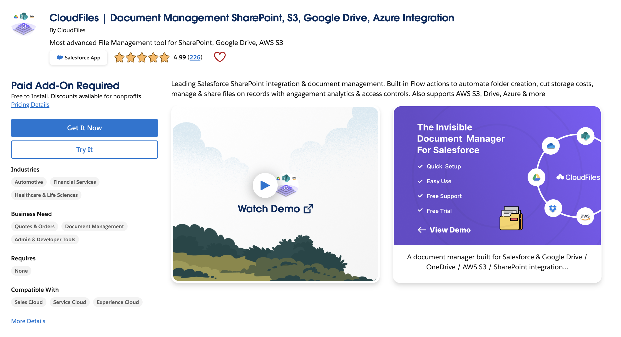Click the five-star rating icons
This screenshot has height=337, width=621.
pyautogui.click(x=142, y=57)
